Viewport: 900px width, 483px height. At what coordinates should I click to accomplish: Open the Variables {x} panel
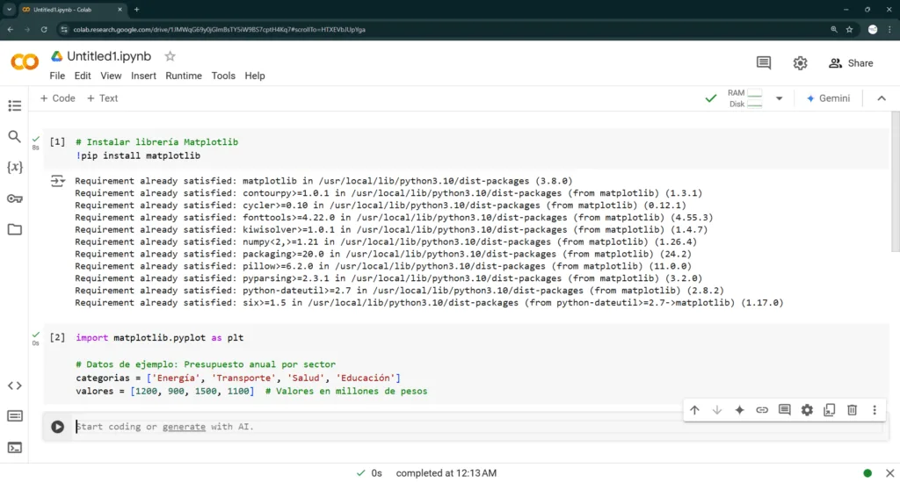click(14, 167)
